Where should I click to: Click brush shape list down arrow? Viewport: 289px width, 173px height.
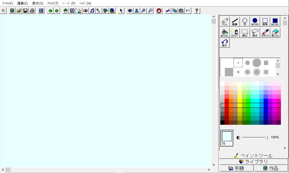tap(278, 74)
